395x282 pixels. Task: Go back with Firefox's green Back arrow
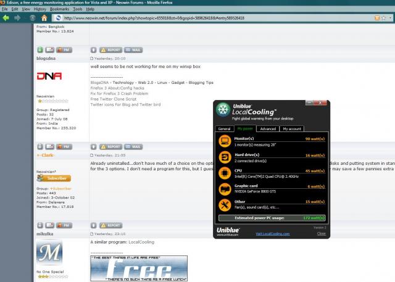(x=6, y=18)
